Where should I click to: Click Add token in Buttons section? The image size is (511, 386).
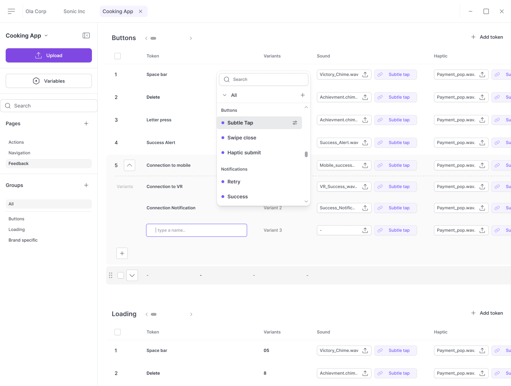(x=487, y=37)
